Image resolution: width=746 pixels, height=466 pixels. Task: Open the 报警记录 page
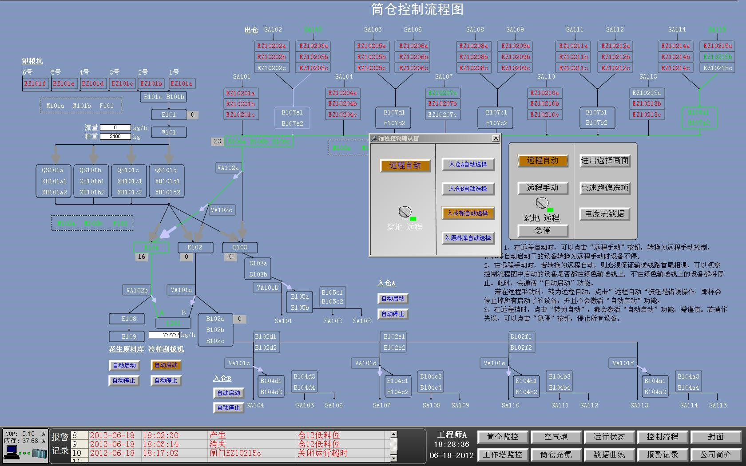[x=663, y=455]
